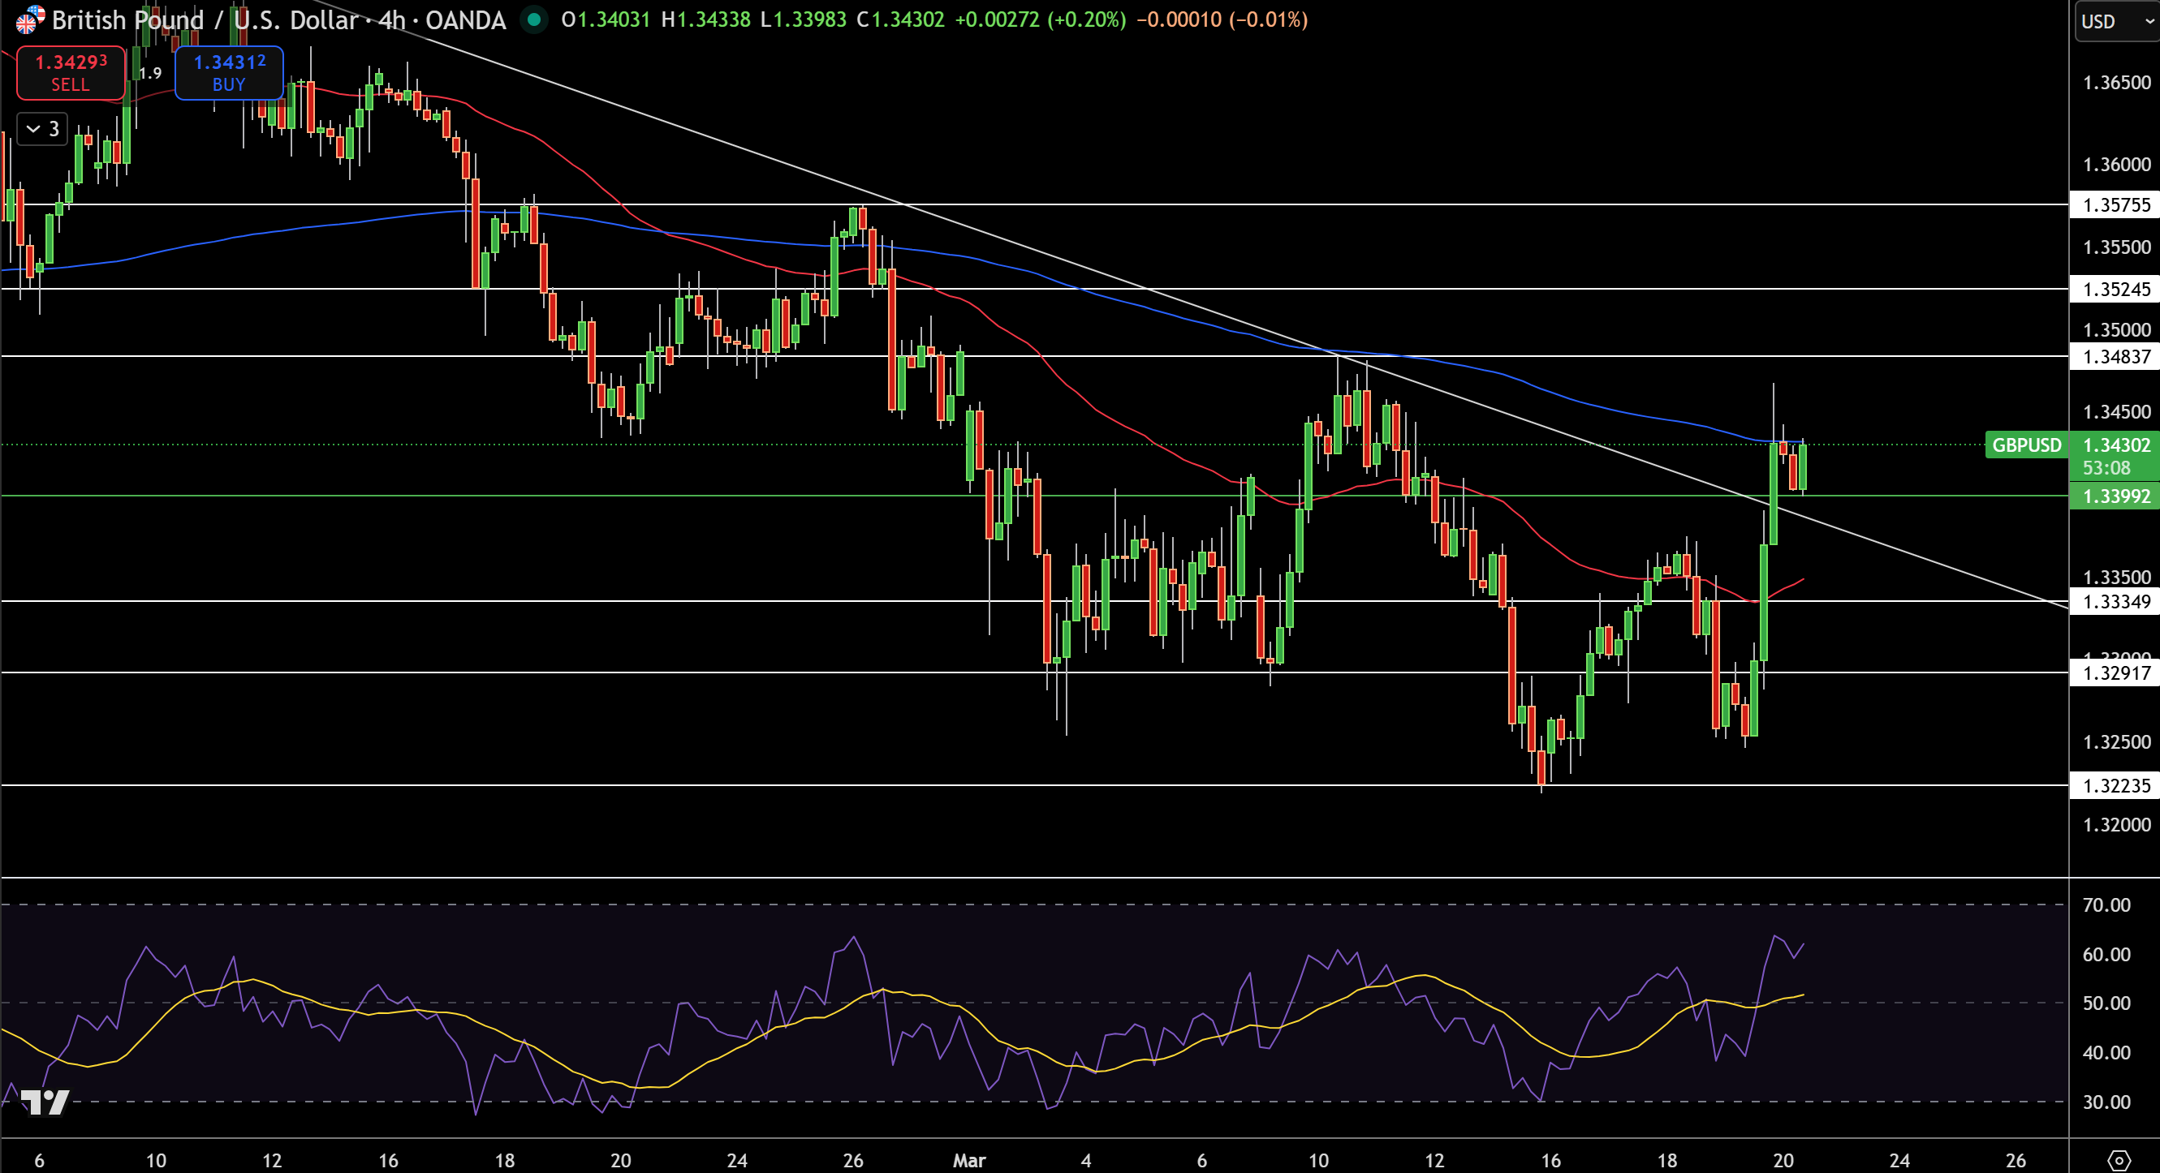Click the 1.9 spread value between Sell and Buy
The image size is (2160, 1173).
[x=150, y=73]
